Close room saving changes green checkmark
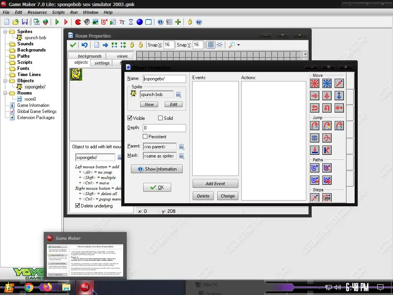Viewport: 393px width, 295px height. (x=73, y=45)
